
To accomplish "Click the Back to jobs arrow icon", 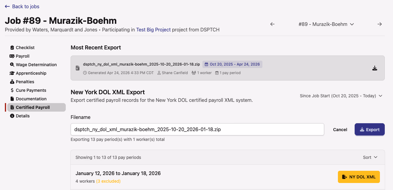I will pyautogui.click(x=7, y=6).
